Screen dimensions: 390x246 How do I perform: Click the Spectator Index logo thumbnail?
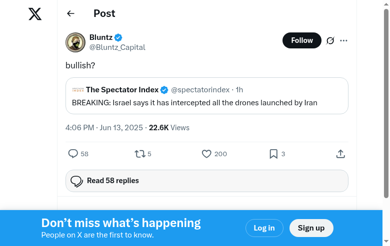coord(77,90)
